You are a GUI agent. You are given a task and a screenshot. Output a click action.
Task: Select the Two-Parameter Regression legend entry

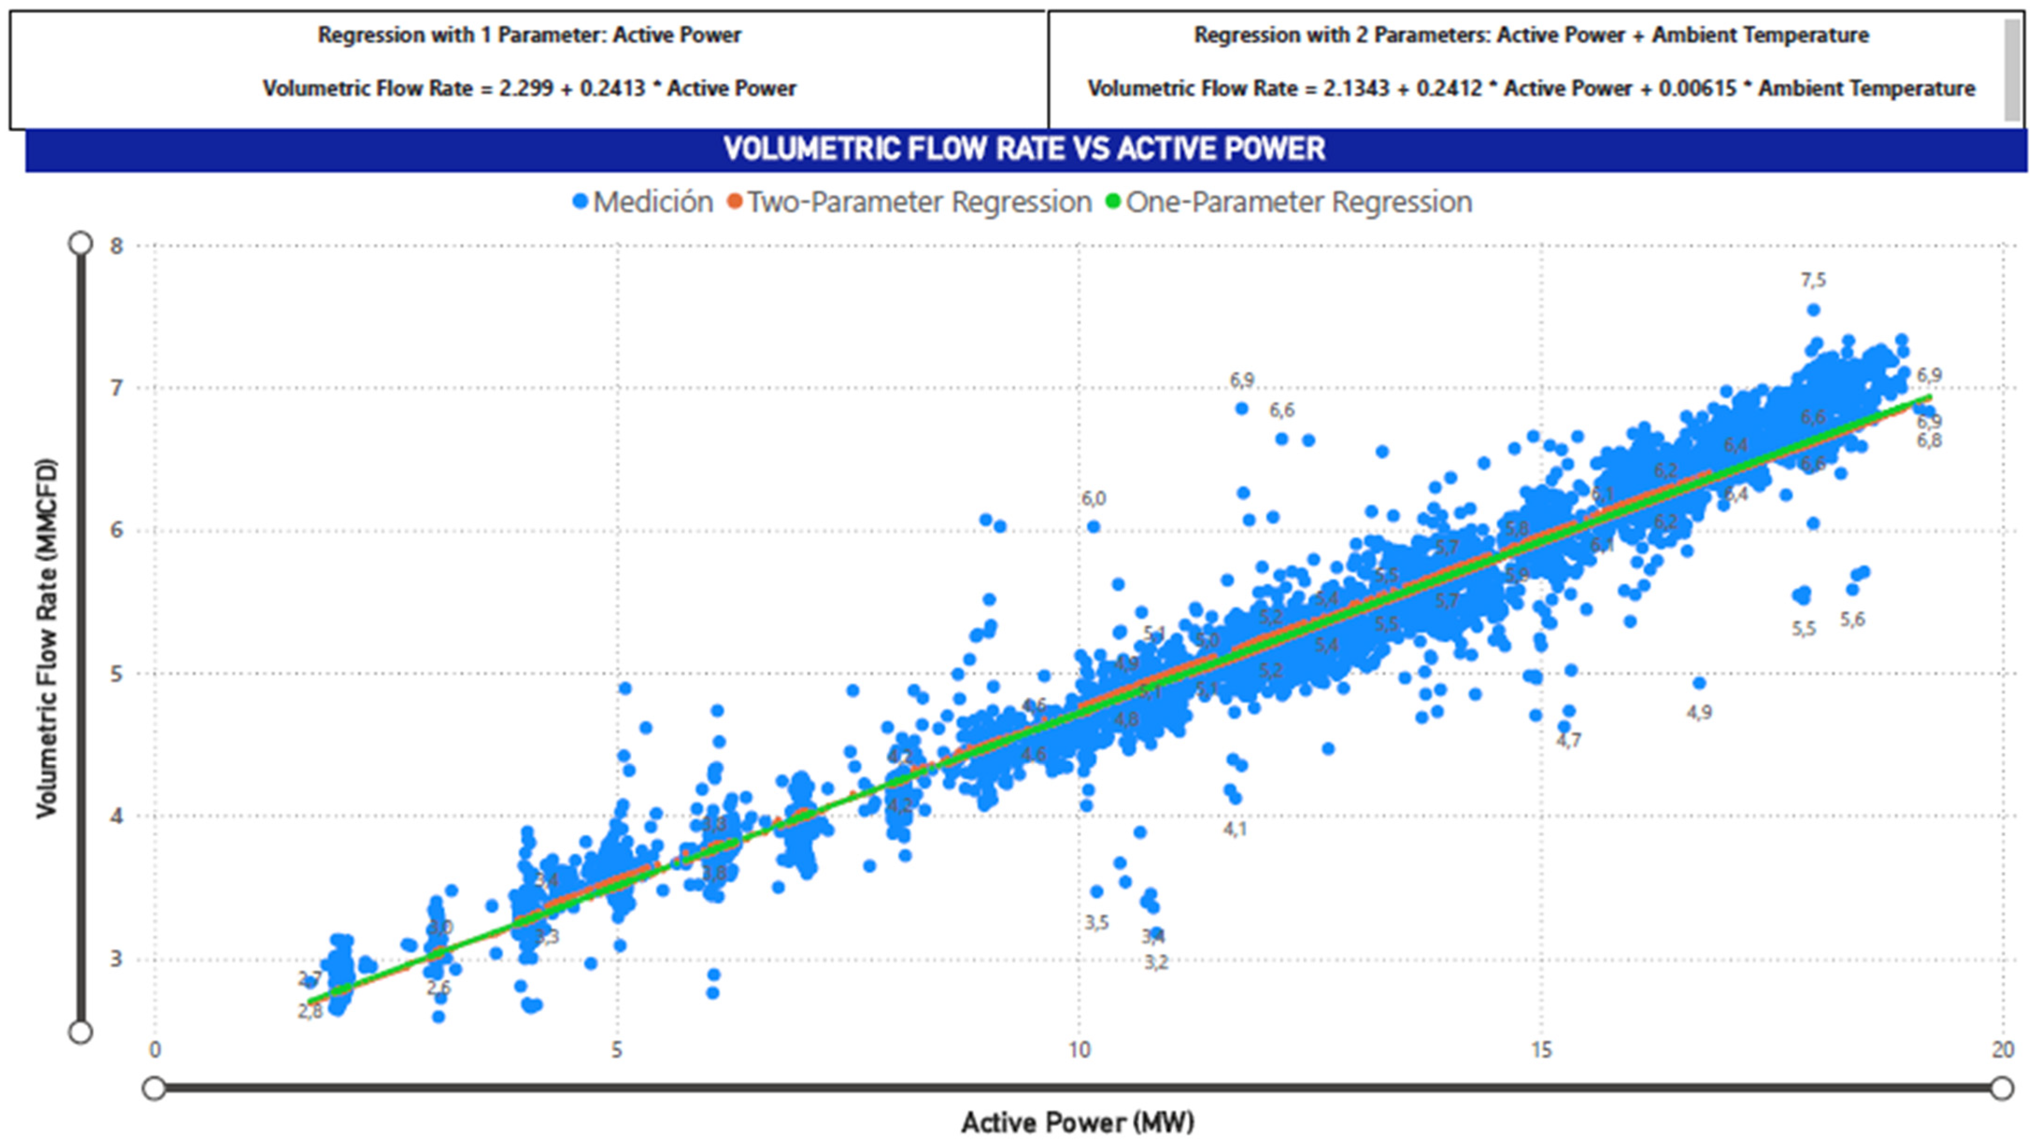point(910,203)
